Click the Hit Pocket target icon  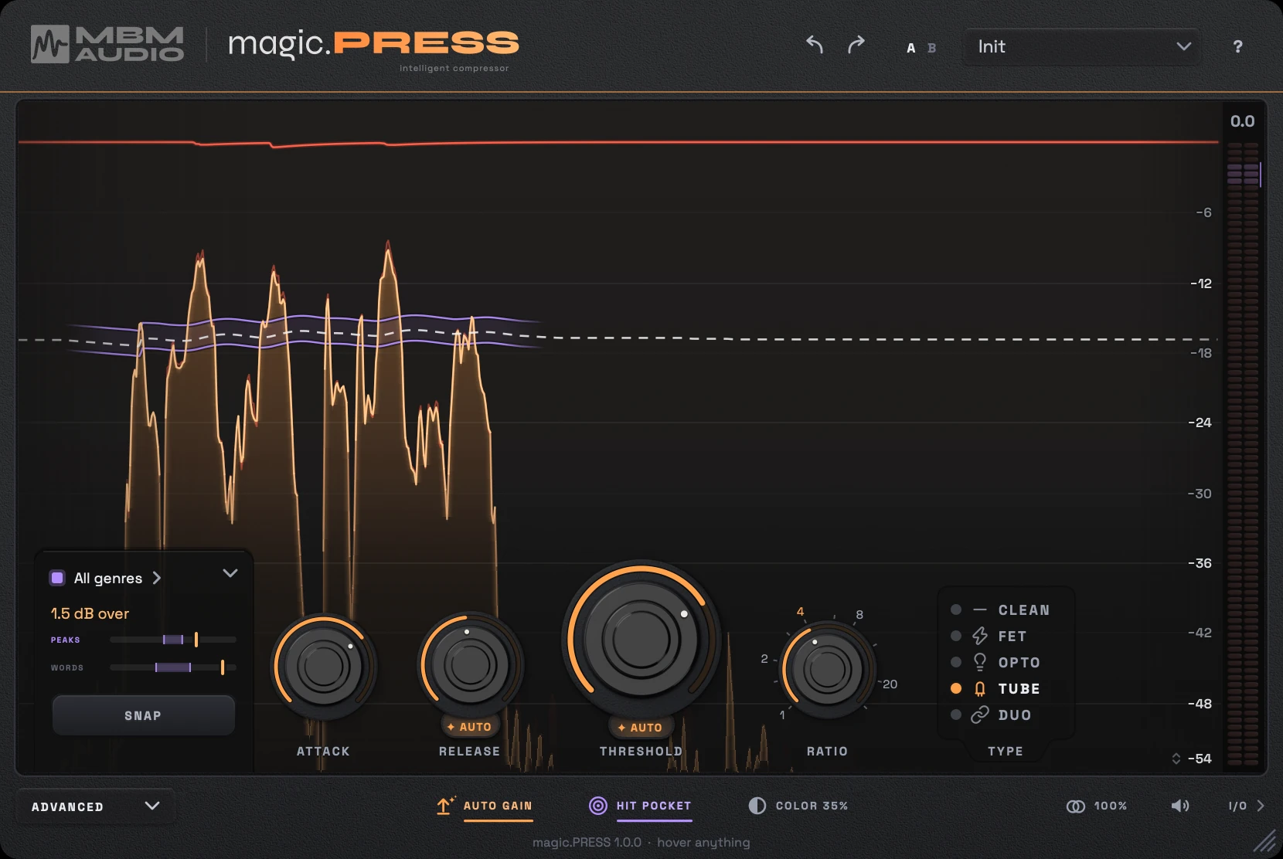pos(598,806)
